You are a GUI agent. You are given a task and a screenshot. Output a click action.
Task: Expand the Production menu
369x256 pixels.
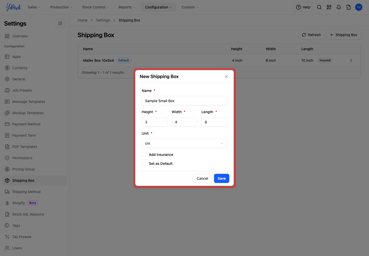[x=61, y=7]
